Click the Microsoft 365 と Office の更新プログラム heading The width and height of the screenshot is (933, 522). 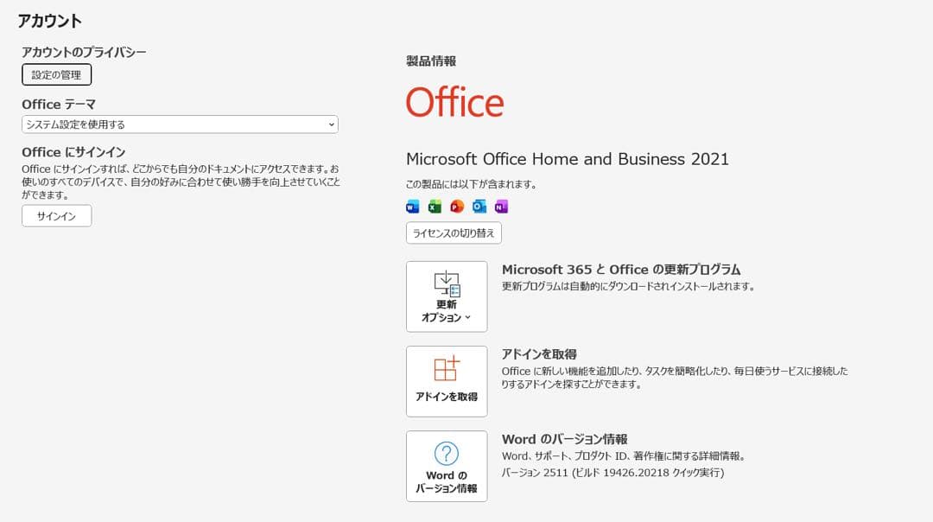[621, 269]
